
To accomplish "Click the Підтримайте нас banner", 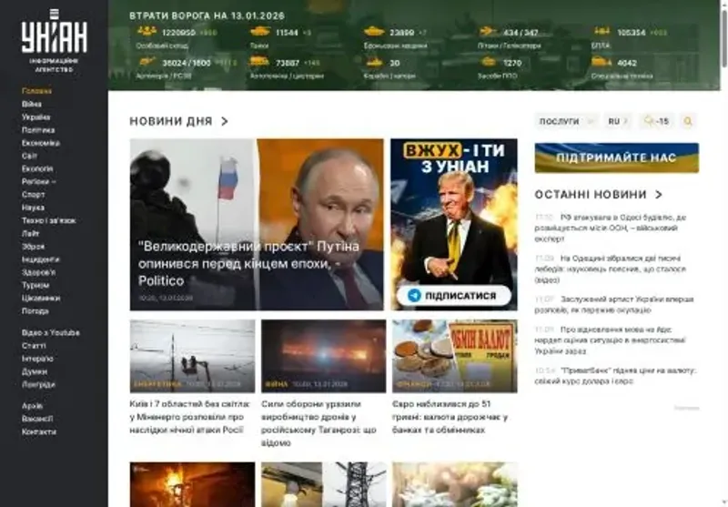I will pyautogui.click(x=617, y=157).
